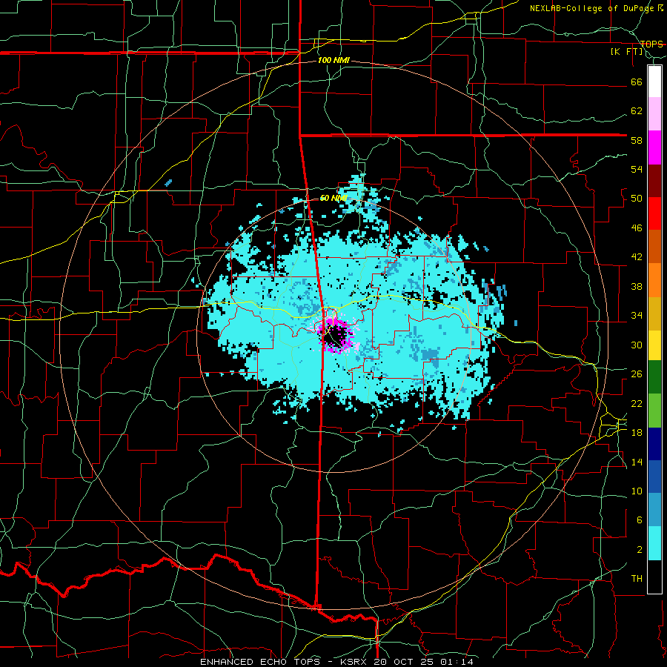Click the legend value '66'
The width and height of the screenshot is (667, 667).
[637, 82]
